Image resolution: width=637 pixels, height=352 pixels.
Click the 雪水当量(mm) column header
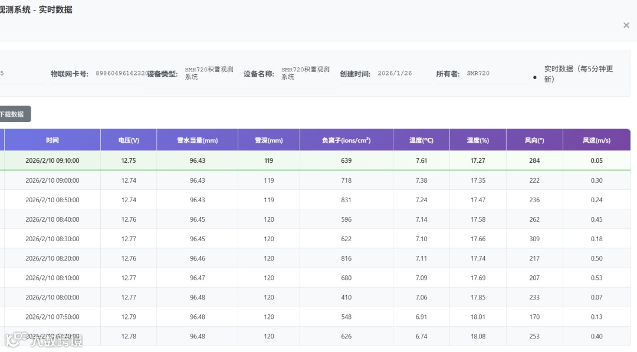click(x=198, y=140)
